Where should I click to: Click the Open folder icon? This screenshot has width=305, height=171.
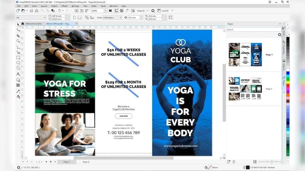(23, 11)
